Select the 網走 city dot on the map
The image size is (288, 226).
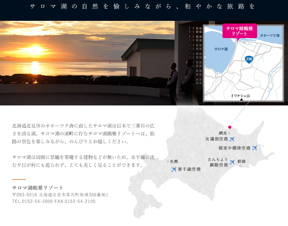tap(229, 133)
